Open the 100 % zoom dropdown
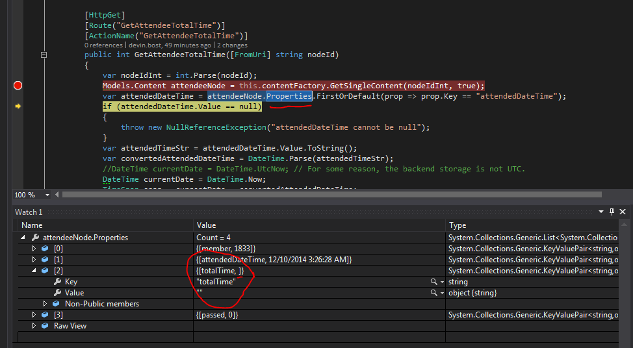This screenshot has height=348, width=633. (47, 195)
